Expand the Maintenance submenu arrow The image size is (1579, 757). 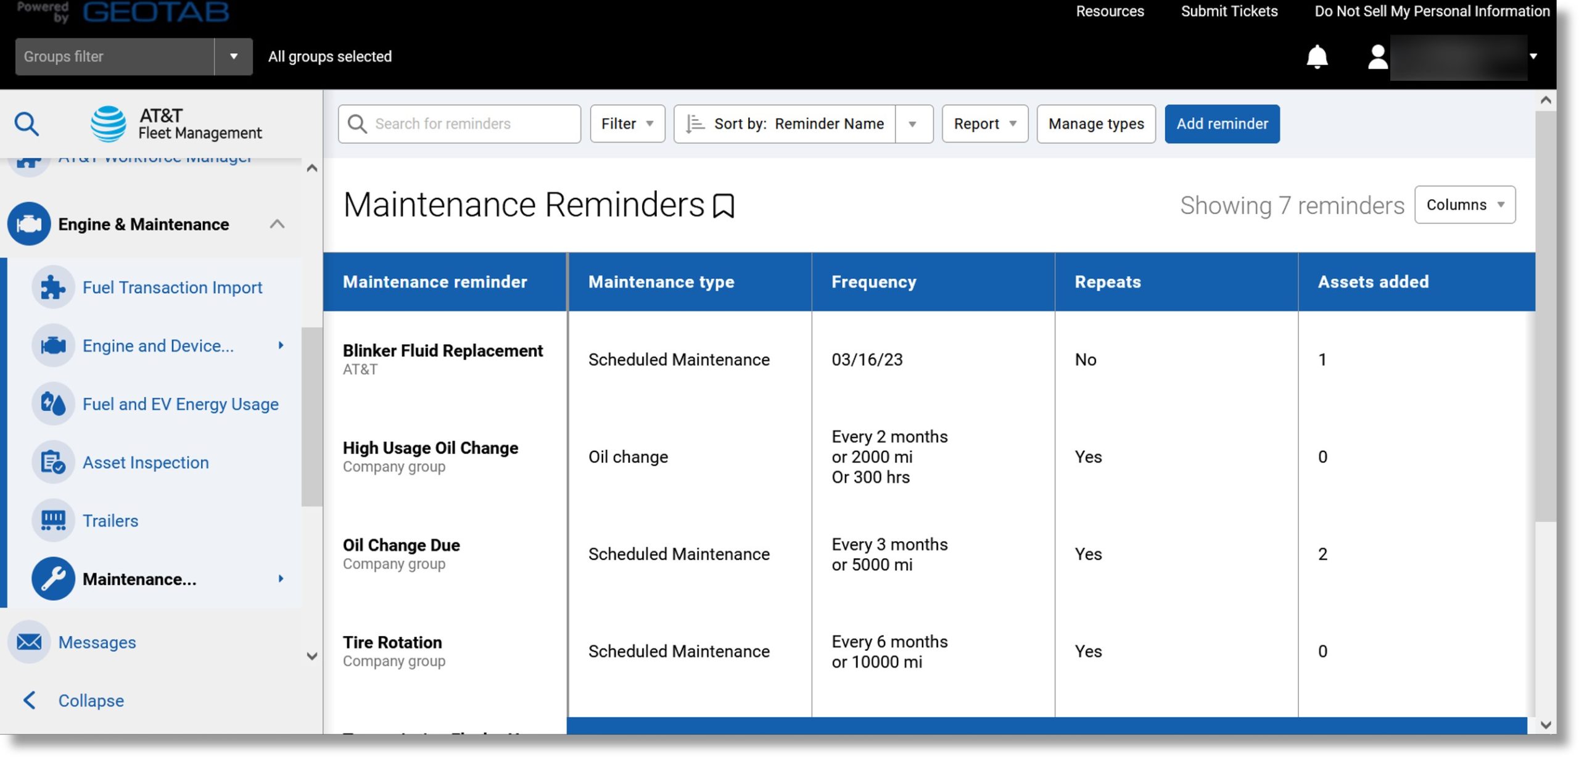280,579
